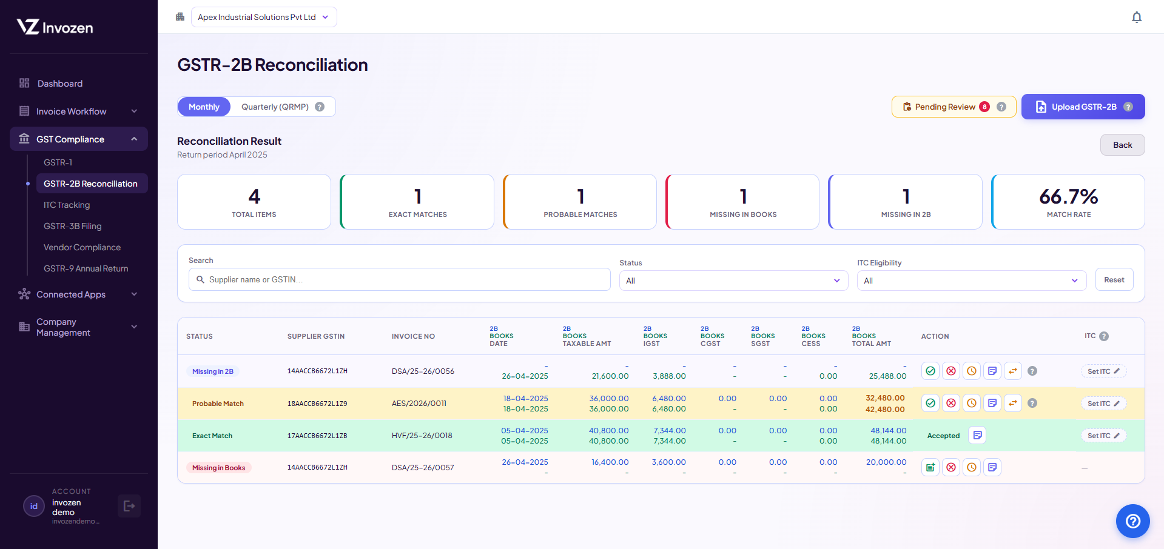Open Vendor Compliance page

pos(92,247)
